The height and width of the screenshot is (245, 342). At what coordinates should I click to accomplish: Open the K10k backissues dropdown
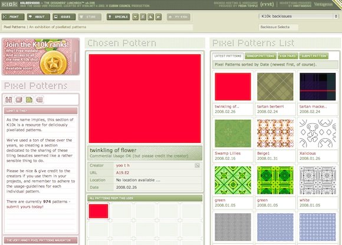[x=298, y=16]
